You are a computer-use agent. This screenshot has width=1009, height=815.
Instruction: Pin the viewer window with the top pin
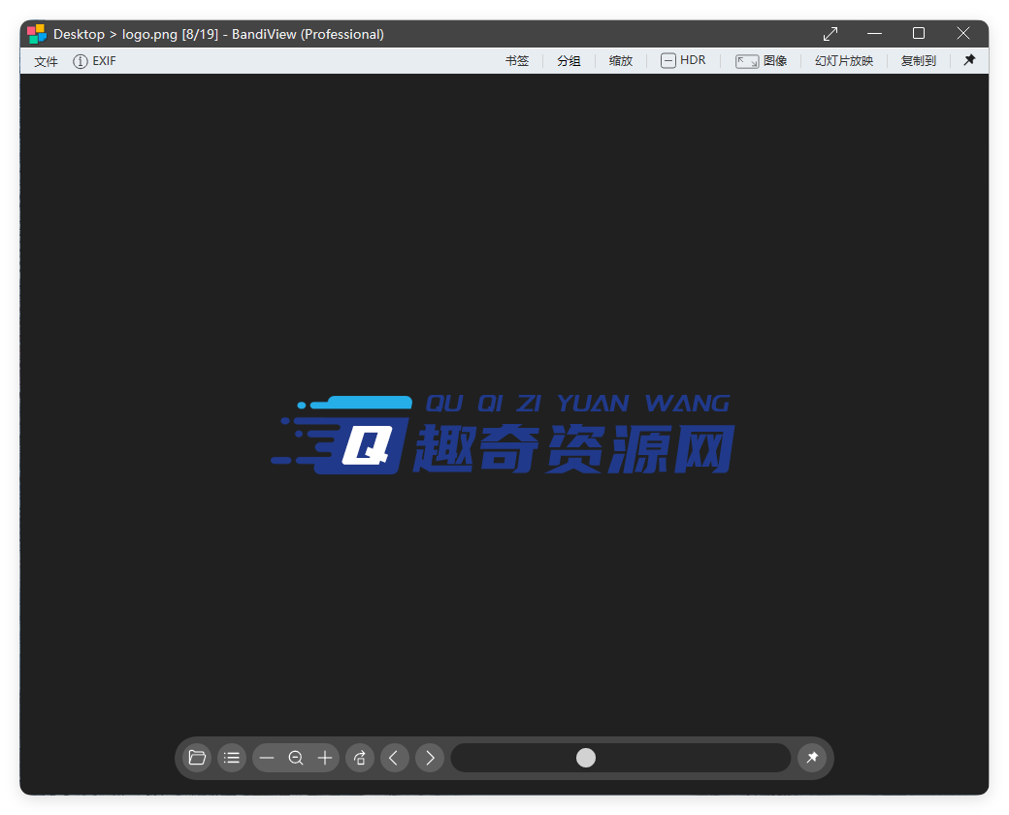click(969, 59)
